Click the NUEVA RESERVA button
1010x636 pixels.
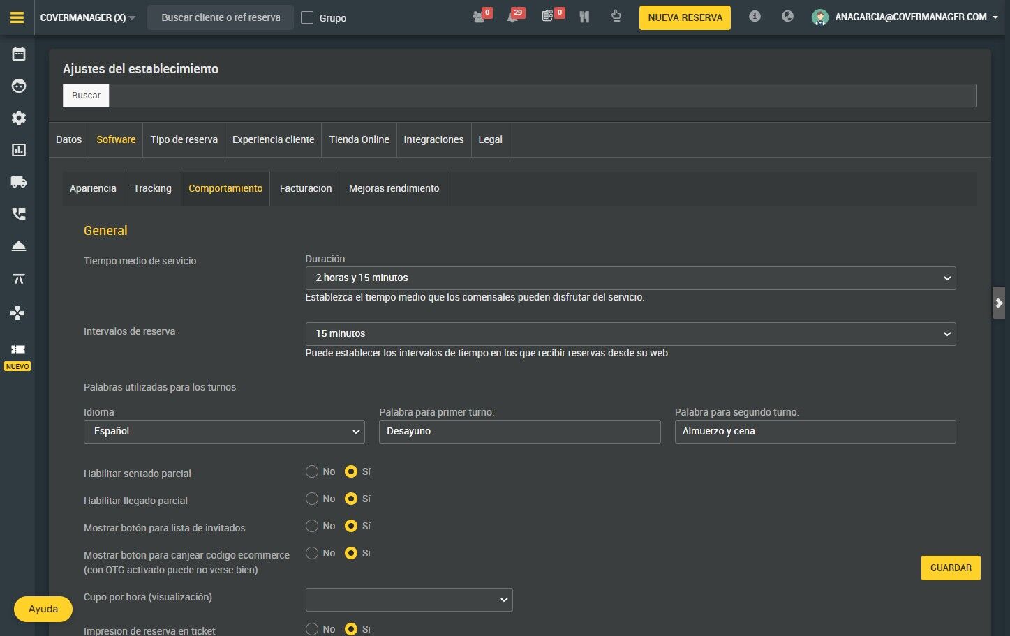coord(685,17)
